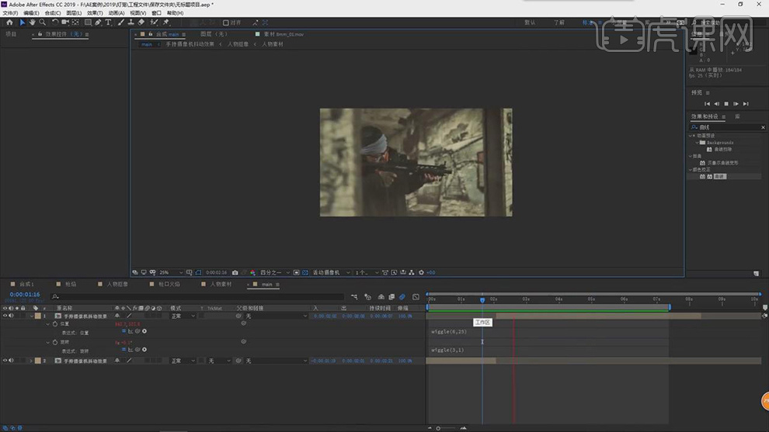769x432 pixels.
Task: Select the Hand tool in toolbar
Action: point(32,22)
